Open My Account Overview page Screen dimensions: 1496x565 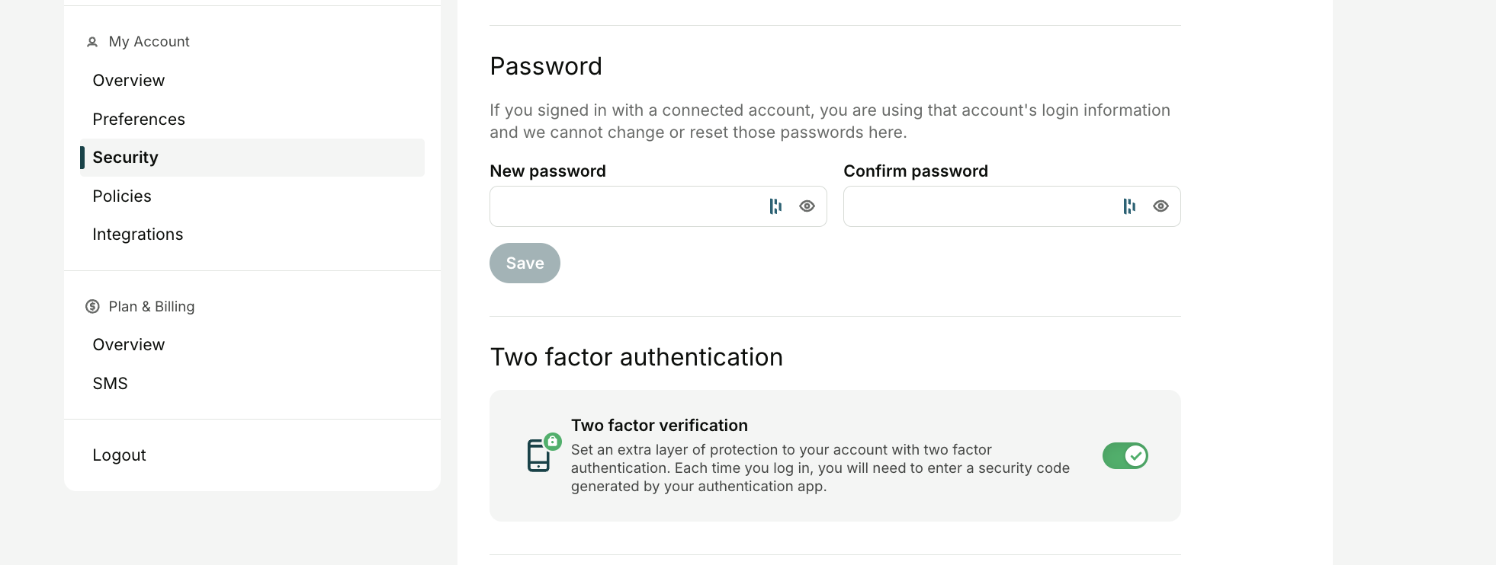coord(129,81)
